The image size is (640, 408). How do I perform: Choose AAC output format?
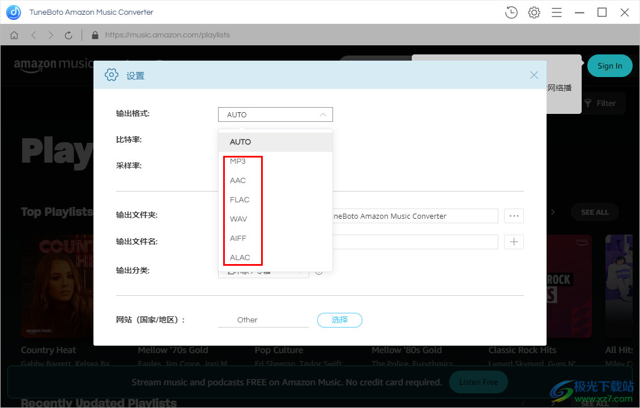pyautogui.click(x=275, y=181)
